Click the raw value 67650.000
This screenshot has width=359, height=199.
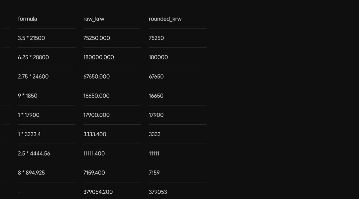pos(96,77)
